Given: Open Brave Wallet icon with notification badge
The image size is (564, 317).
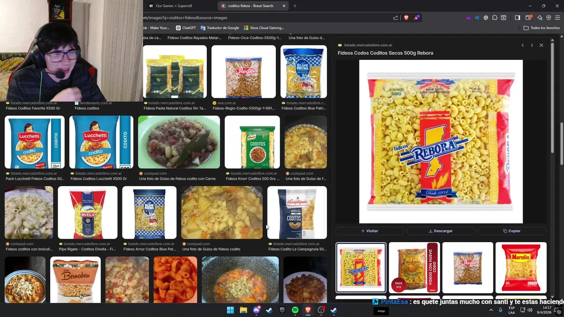Looking at the screenshot, I should point(528,18).
